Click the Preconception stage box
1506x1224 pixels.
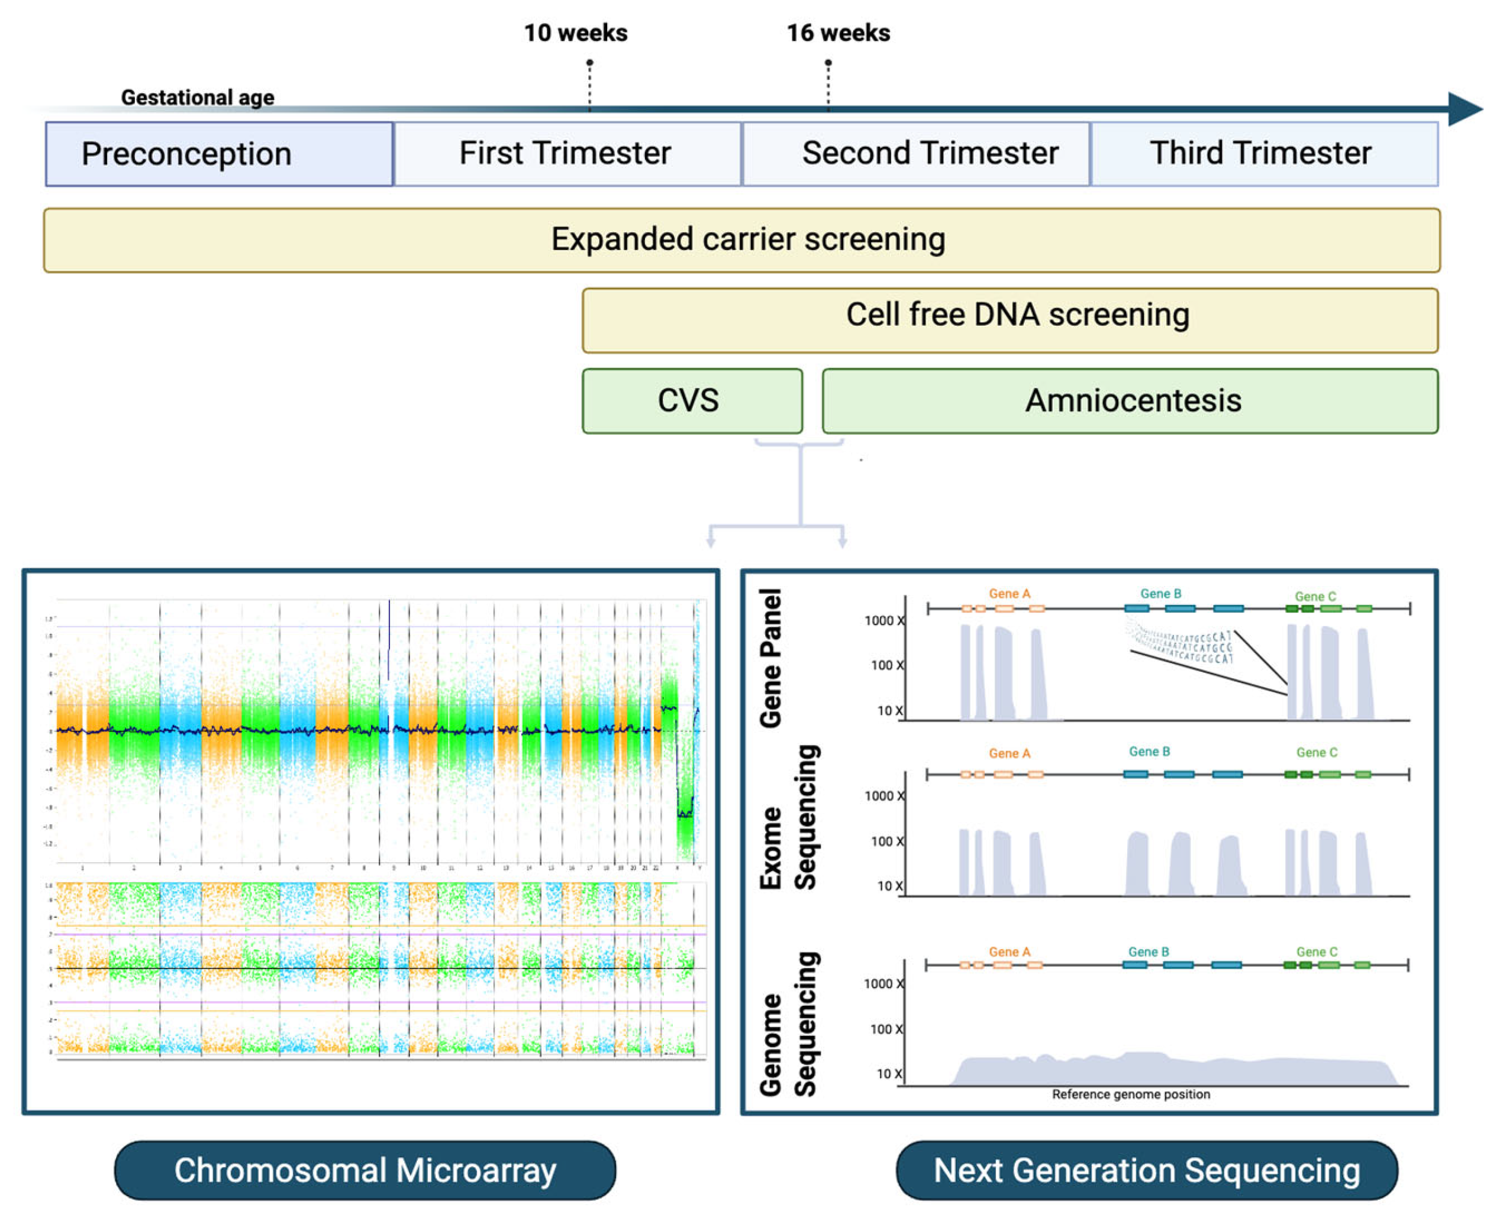coord(219,154)
